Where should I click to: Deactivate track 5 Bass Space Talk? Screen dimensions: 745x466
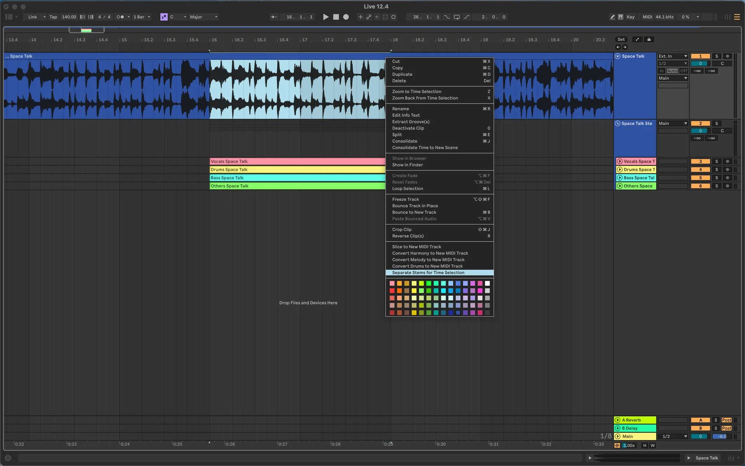(x=700, y=178)
